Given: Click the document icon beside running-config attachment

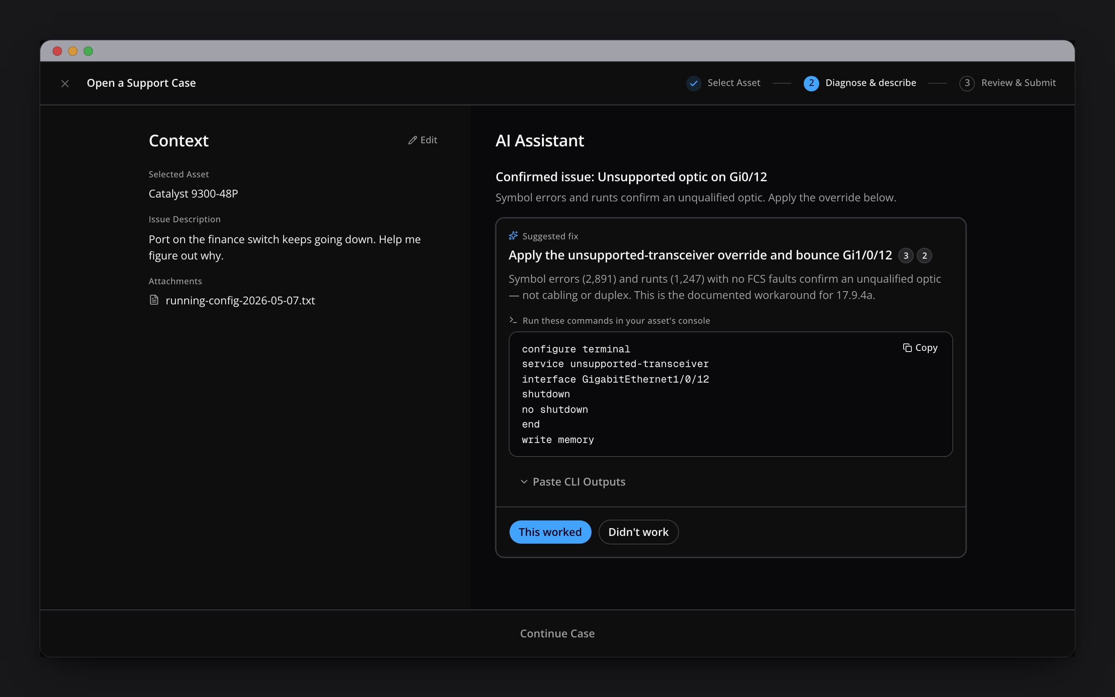Looking at the screenshot, I should (x=154, y=300).
